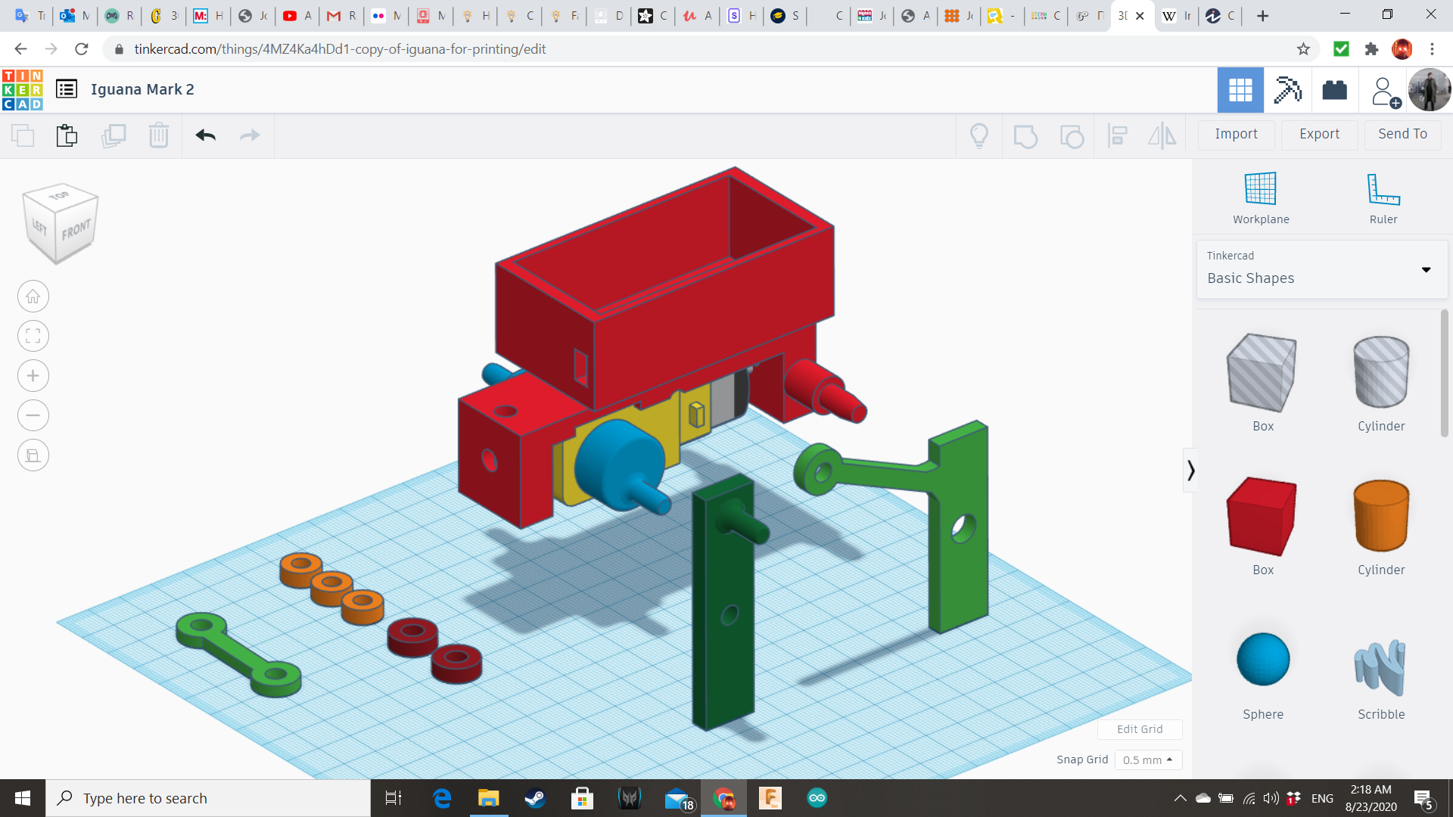
Task: Toggle the Bricks mode icon
Action: [x=1334, y=90]
